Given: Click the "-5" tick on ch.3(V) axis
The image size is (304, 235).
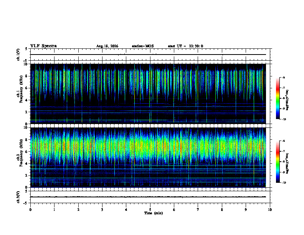Looking at the screenshot, I should tap(26, 203).
